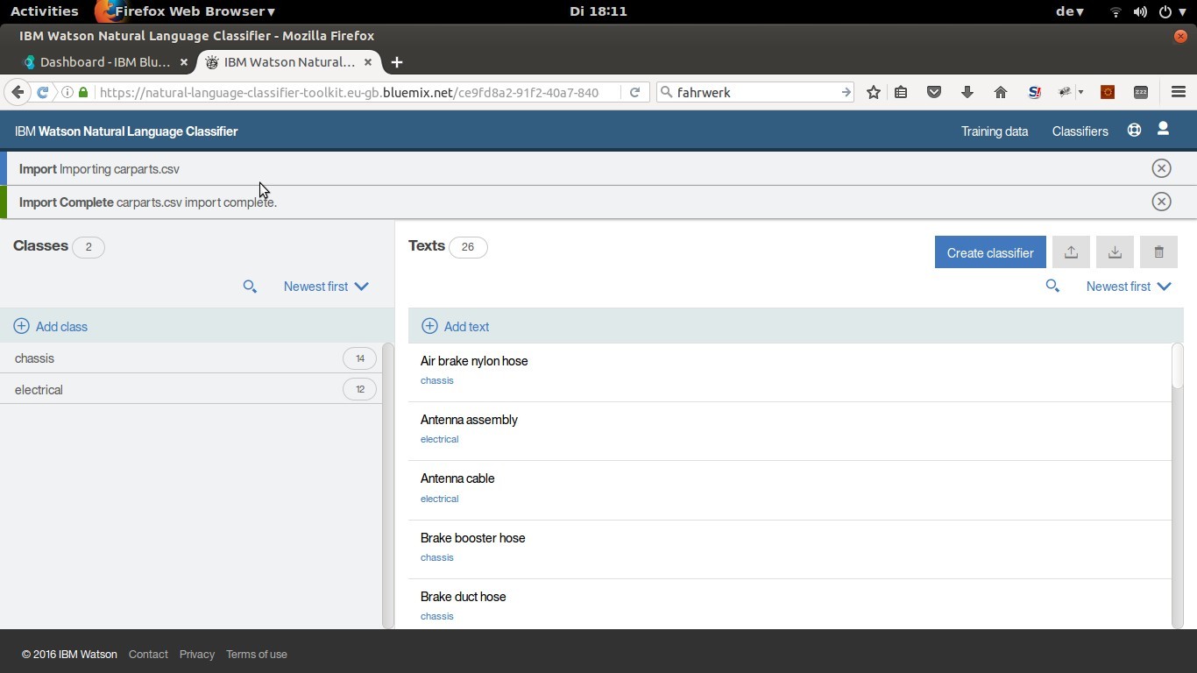The width and height of the screenshot is (1197, 673).
Task: Click the clock Di 18:11 in top bar
Action: (x=598, y=11)
